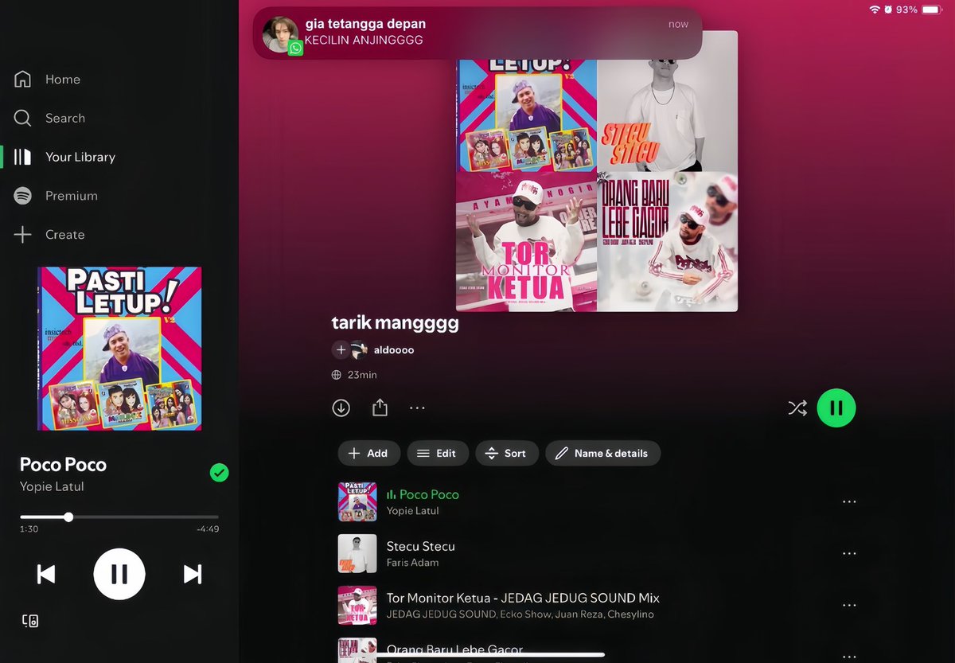The width and height of the screenshot is (955, 663).
Task: Click the playlist cover collage image
Action: [x=597, y=171]
